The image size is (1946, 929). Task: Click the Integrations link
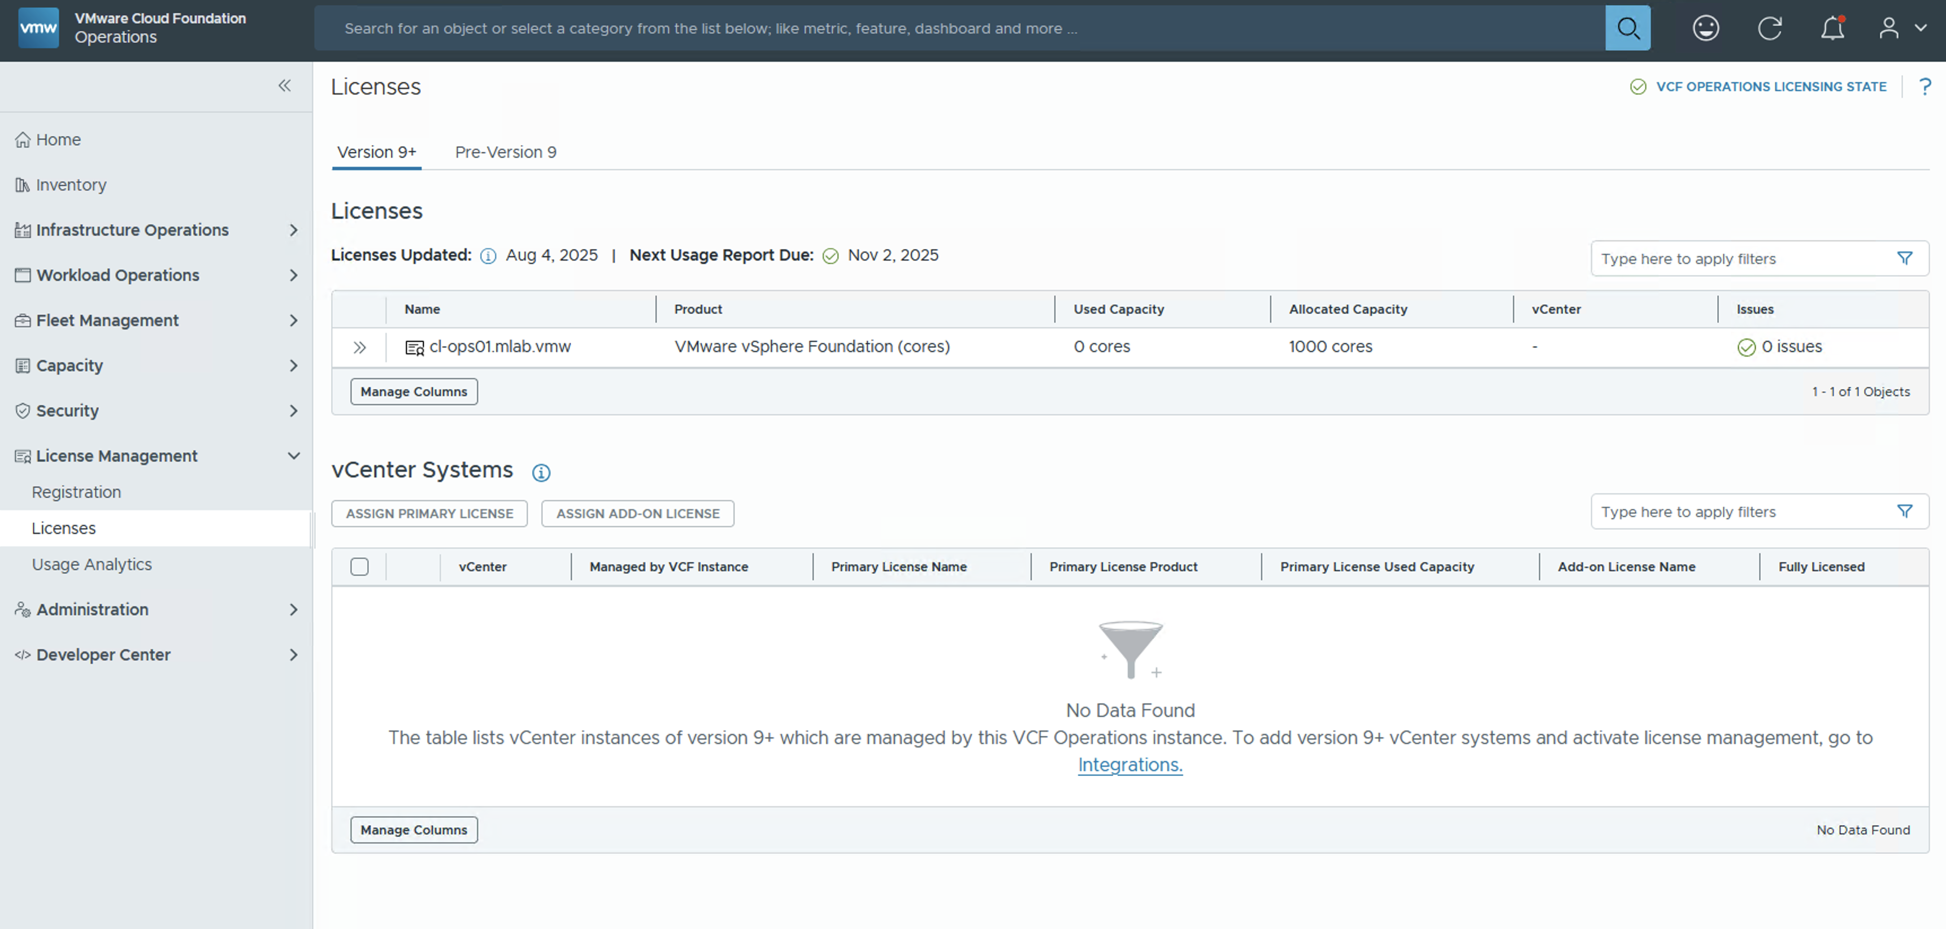click(1130, 765)
